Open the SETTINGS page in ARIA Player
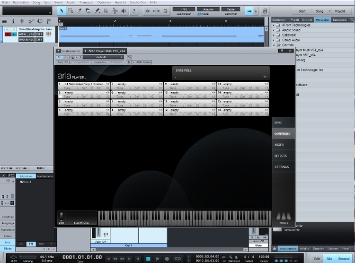 tap(283, 167)
